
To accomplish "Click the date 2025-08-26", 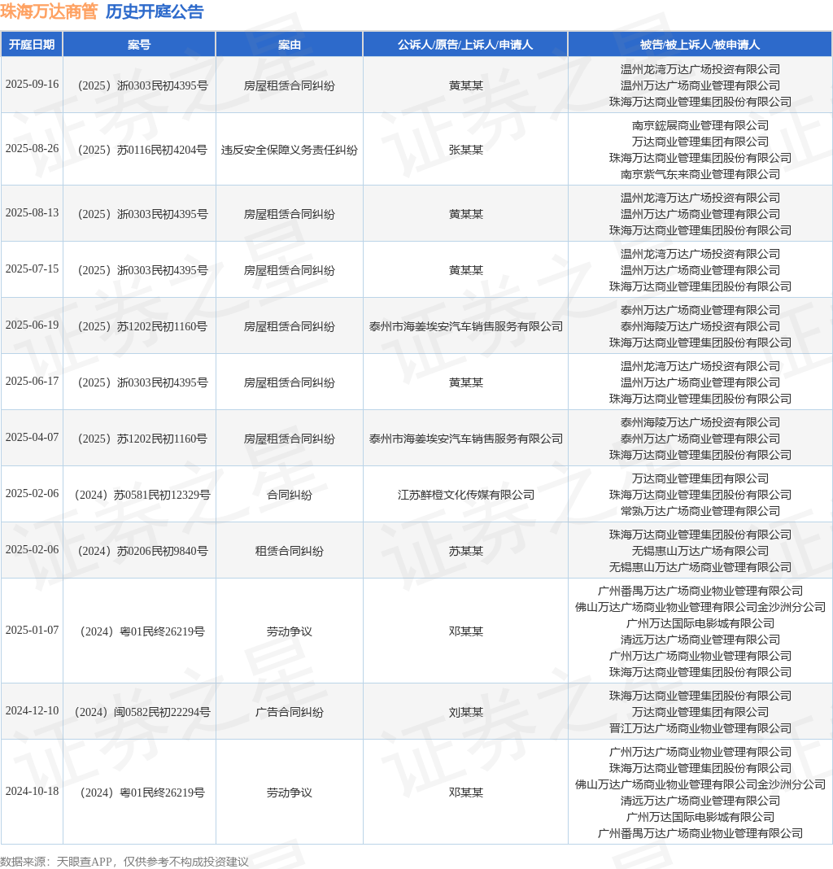I will (x=33, y=149).
